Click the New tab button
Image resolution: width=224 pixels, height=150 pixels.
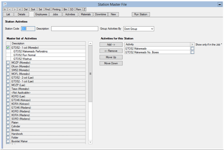click(x=113, y=14)
